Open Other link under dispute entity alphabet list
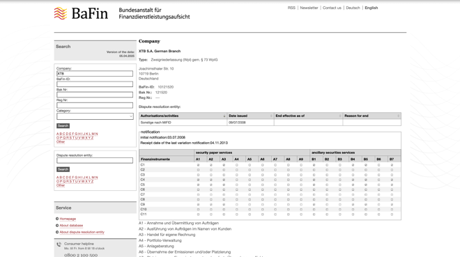 pos(61,185)
